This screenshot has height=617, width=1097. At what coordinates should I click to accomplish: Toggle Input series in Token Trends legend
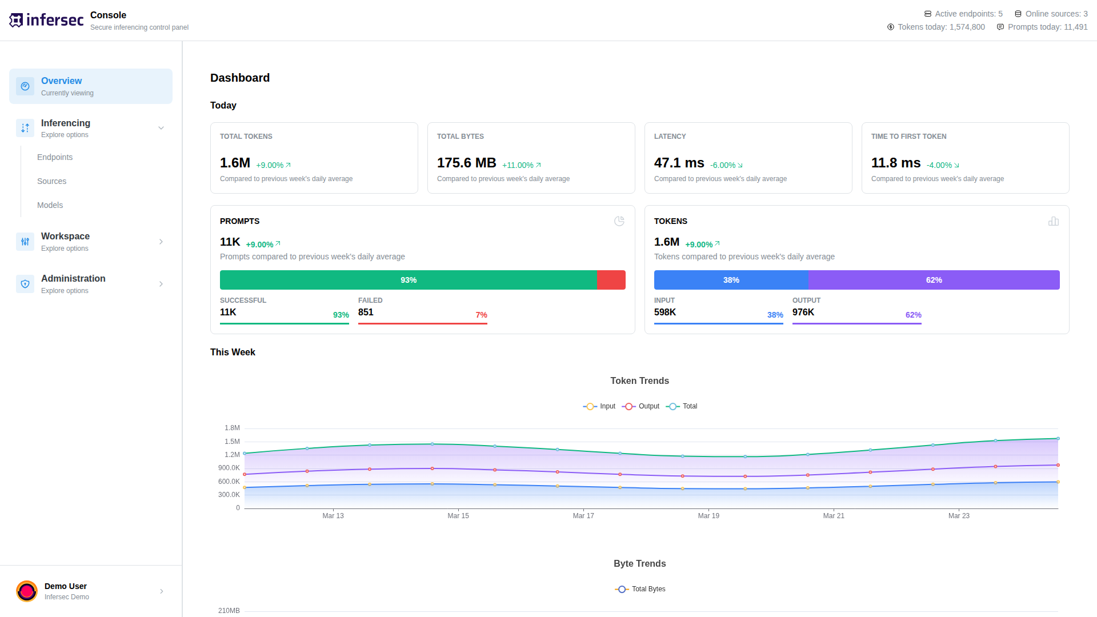click(x=599, y=406)
